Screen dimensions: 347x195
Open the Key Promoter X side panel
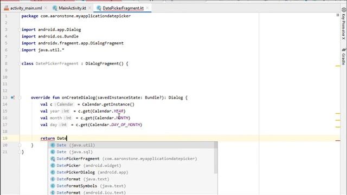(343, 24)
